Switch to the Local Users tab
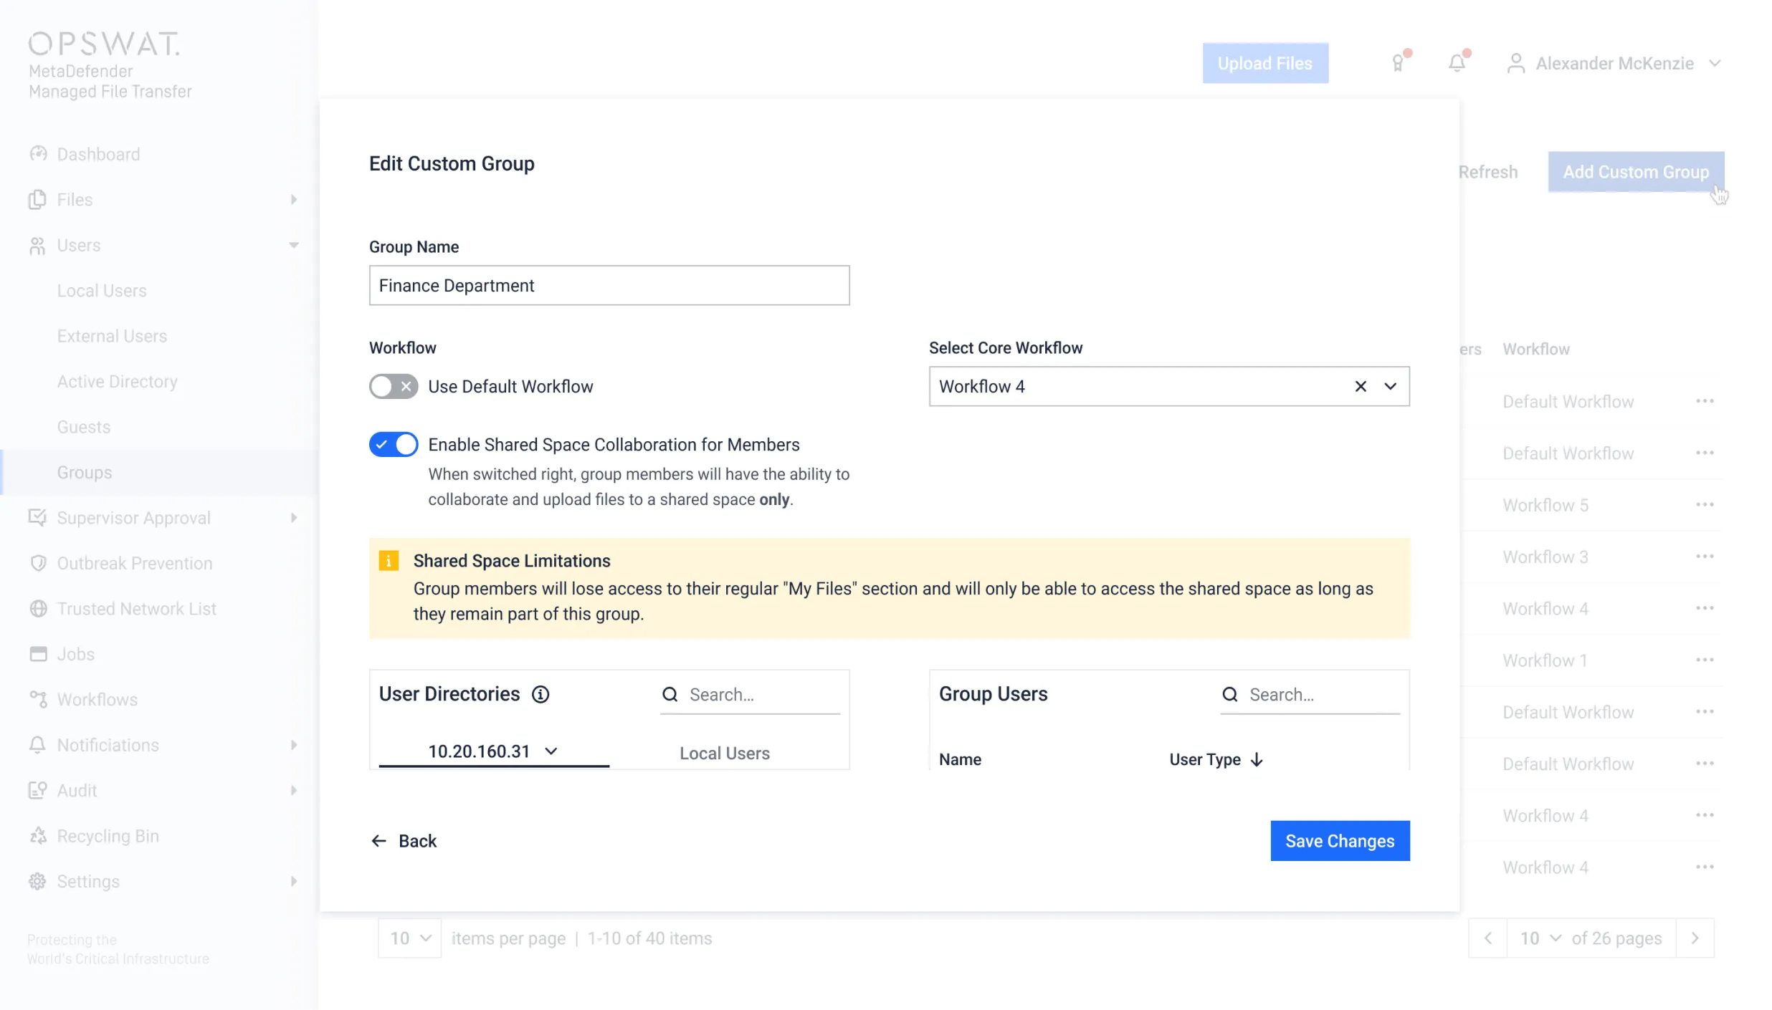This screenshot has width=1772, height=1010. (724, 753)
